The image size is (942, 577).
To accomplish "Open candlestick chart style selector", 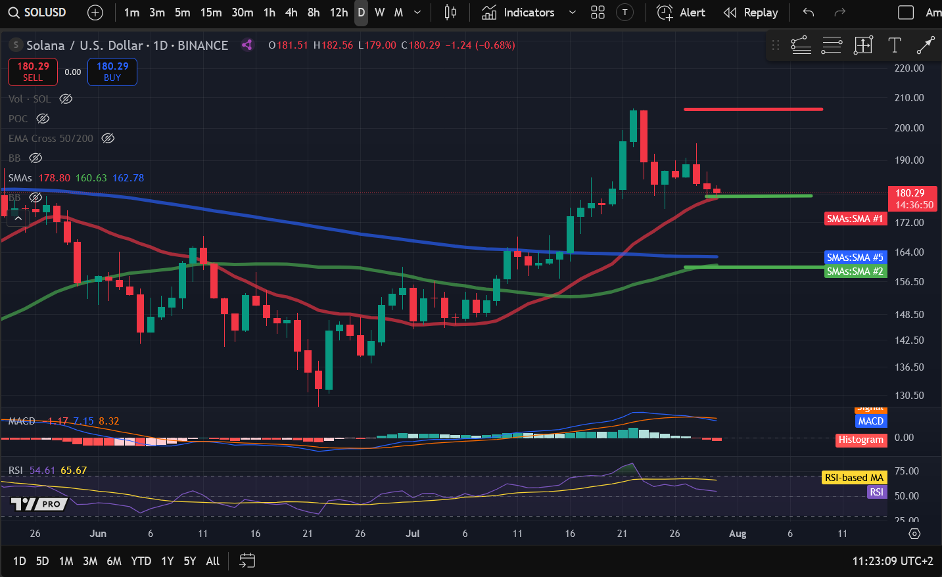I will (x=450, y=12).
